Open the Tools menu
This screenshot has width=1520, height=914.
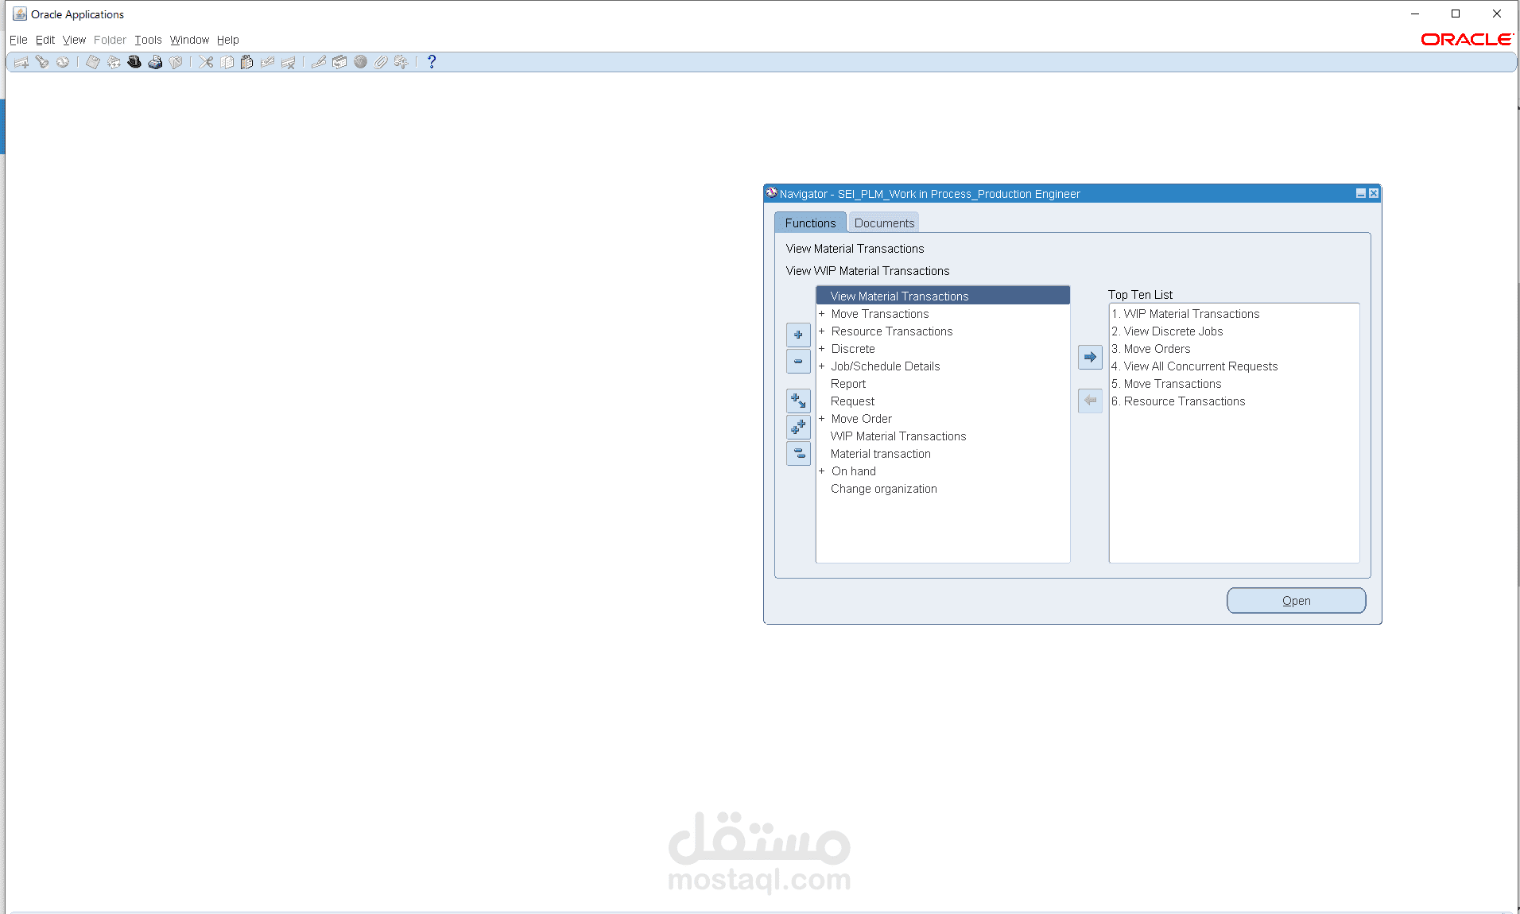pos(148,40)
